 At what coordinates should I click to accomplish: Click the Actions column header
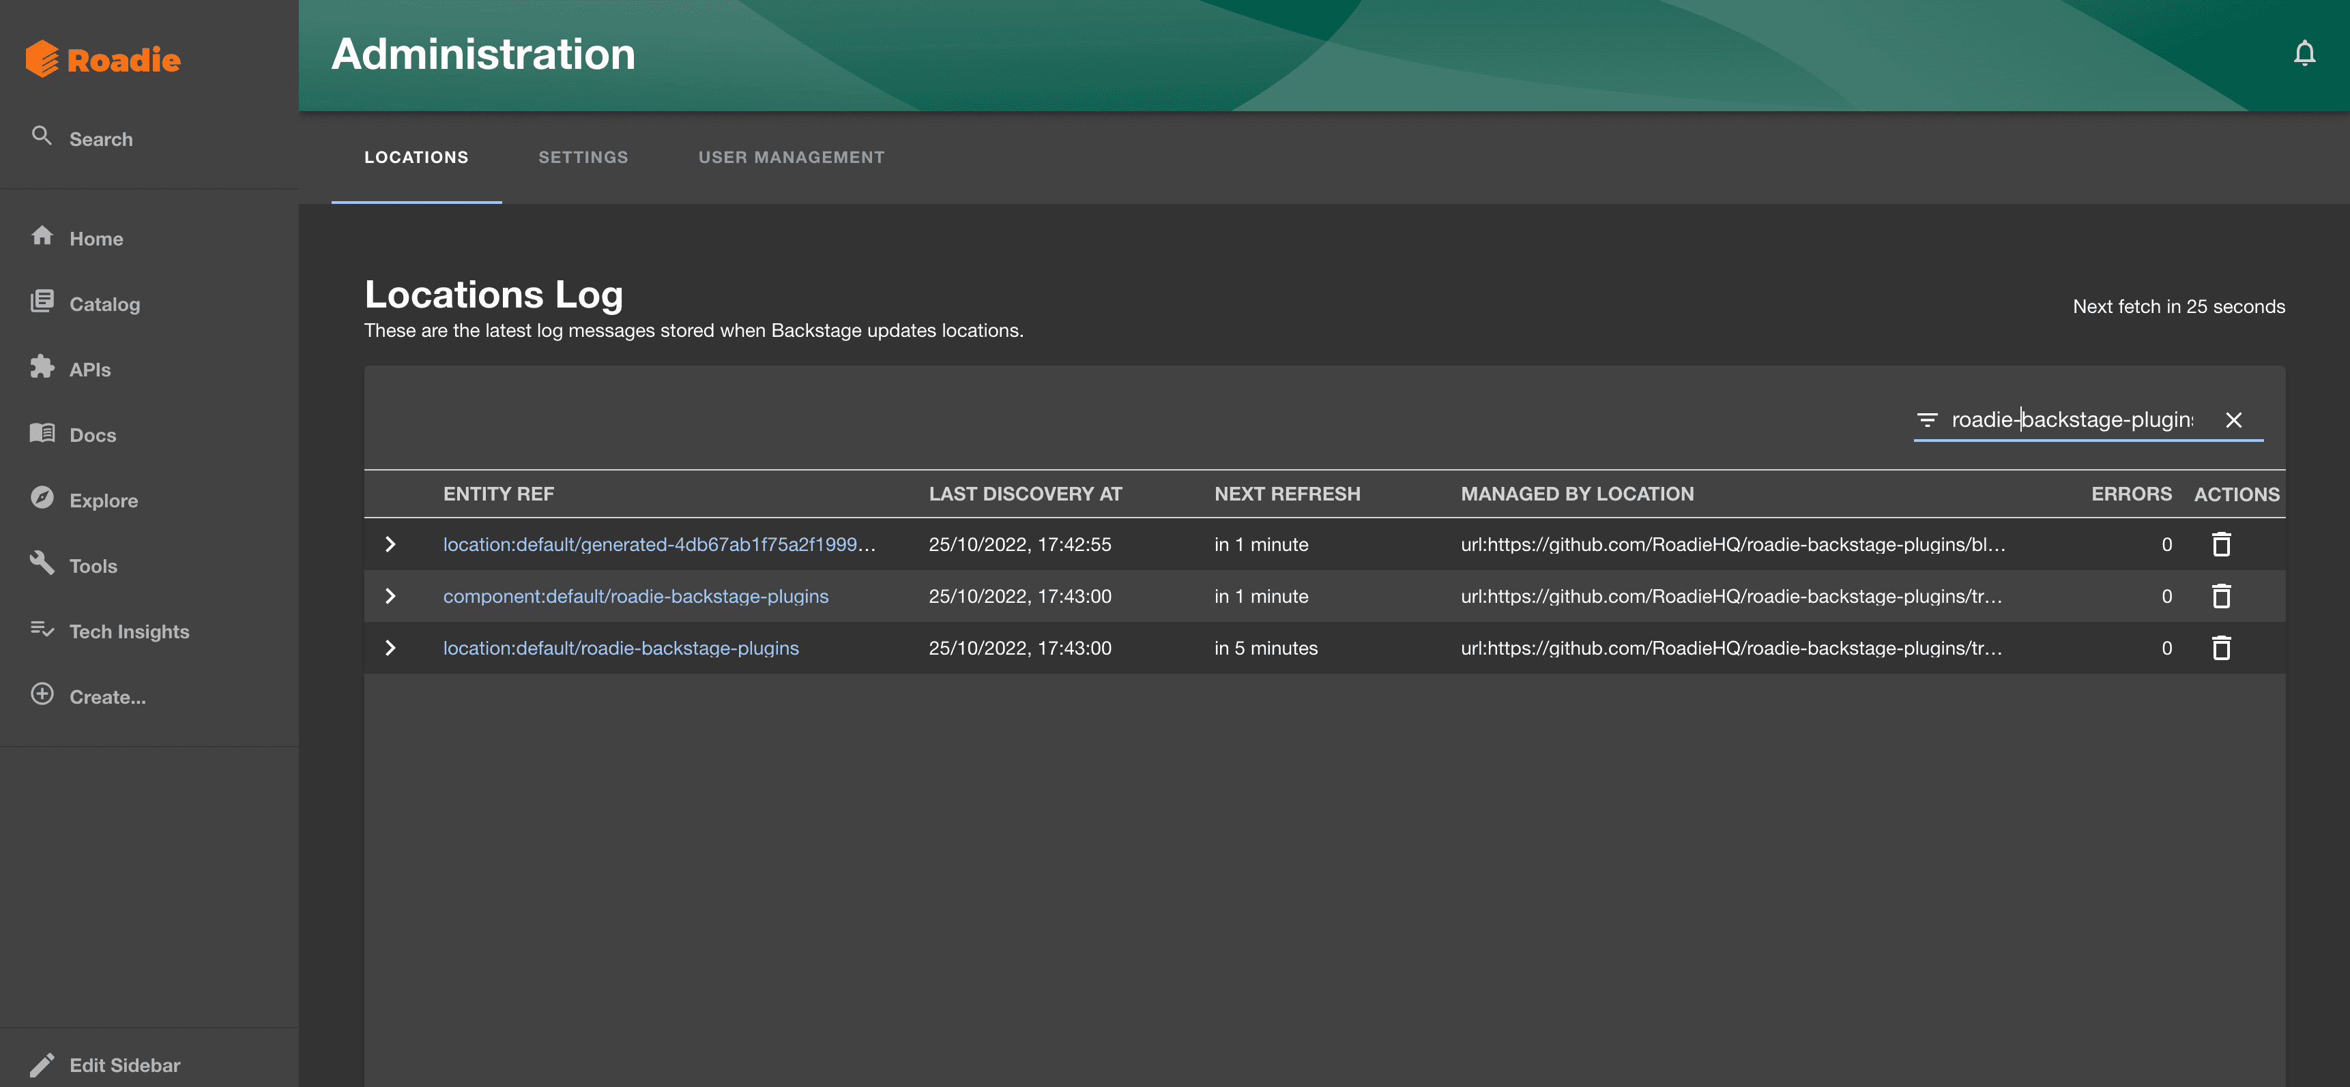click(2236, 494)
